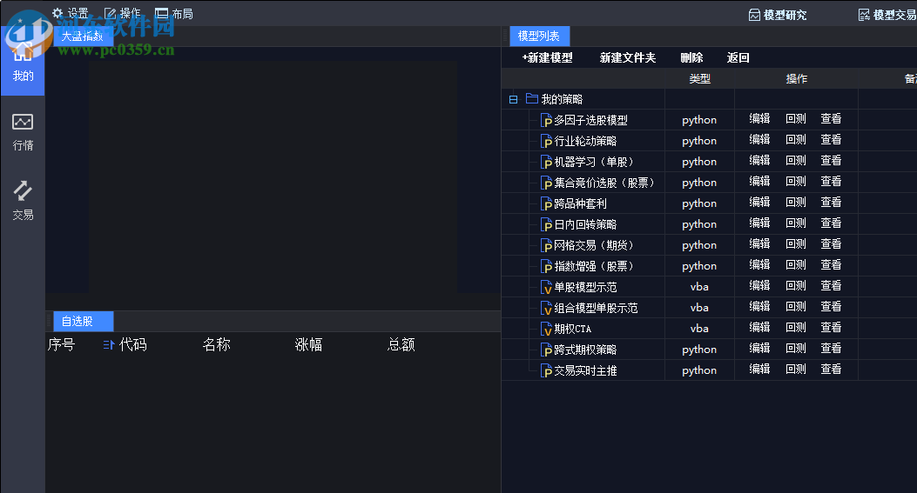Select the 期权CTA strategy name
This screenshot has width=917, height=493.
[572, 329]
